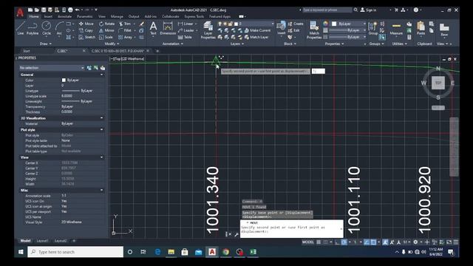Screen dimensions: 473x266
Task: Open the Insert ribbon tab
Action: pos(48,16)
